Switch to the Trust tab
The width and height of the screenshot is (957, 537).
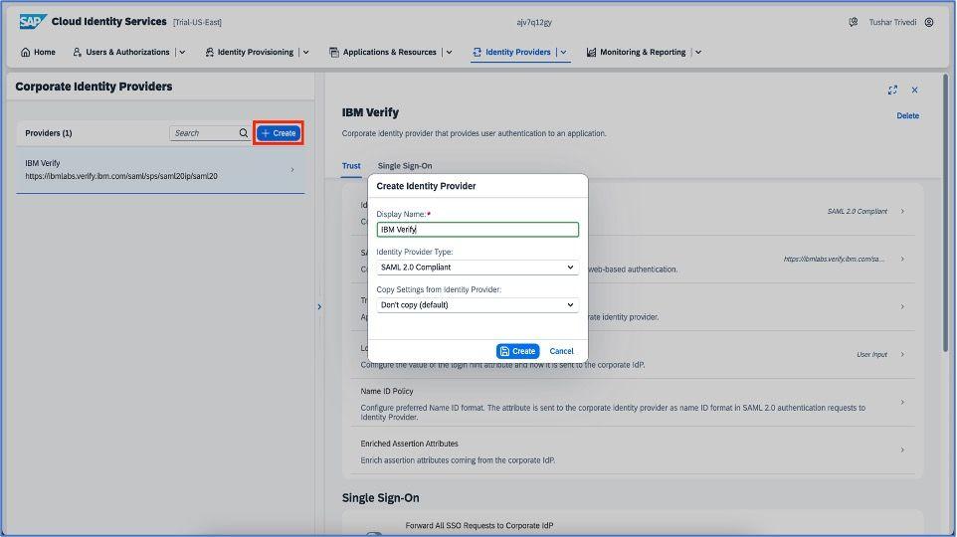351,166
